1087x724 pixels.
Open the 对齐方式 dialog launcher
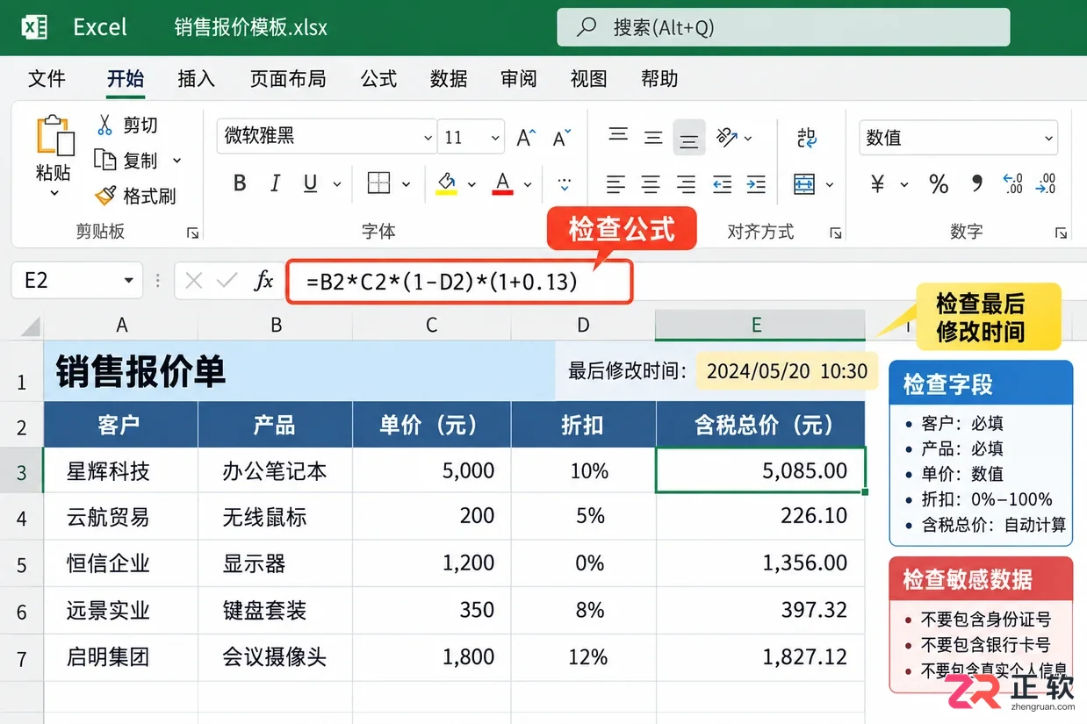tap(835, 233)
